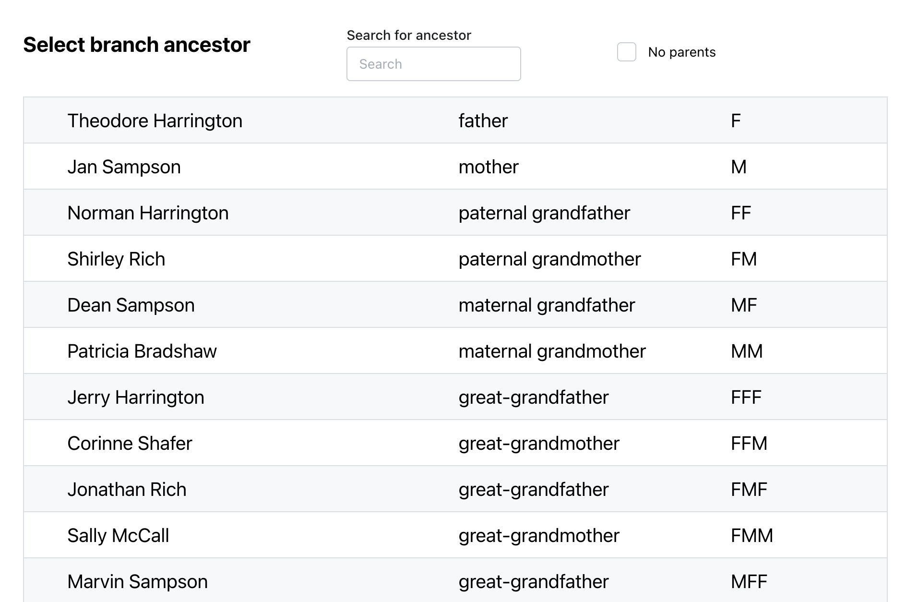Image resolution: width=906 pixels, height=602 pixels.
Task: Select Theodore Harrington as branch ancestor
Action: click(x=155, y=121)
